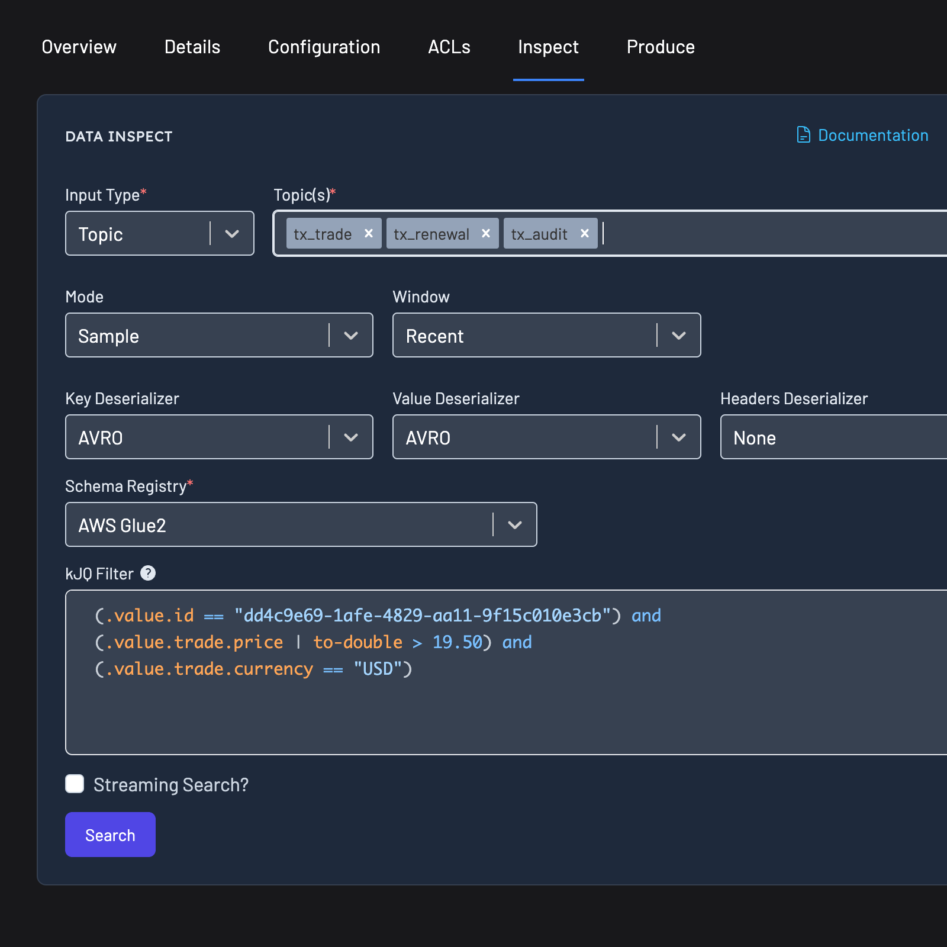947x947 pixels.
Task: Click the document icon next to Documentation
Action: point(803,135)
